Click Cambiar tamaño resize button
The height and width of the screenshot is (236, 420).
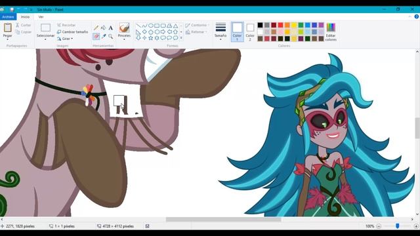click(x=72, y=32)
